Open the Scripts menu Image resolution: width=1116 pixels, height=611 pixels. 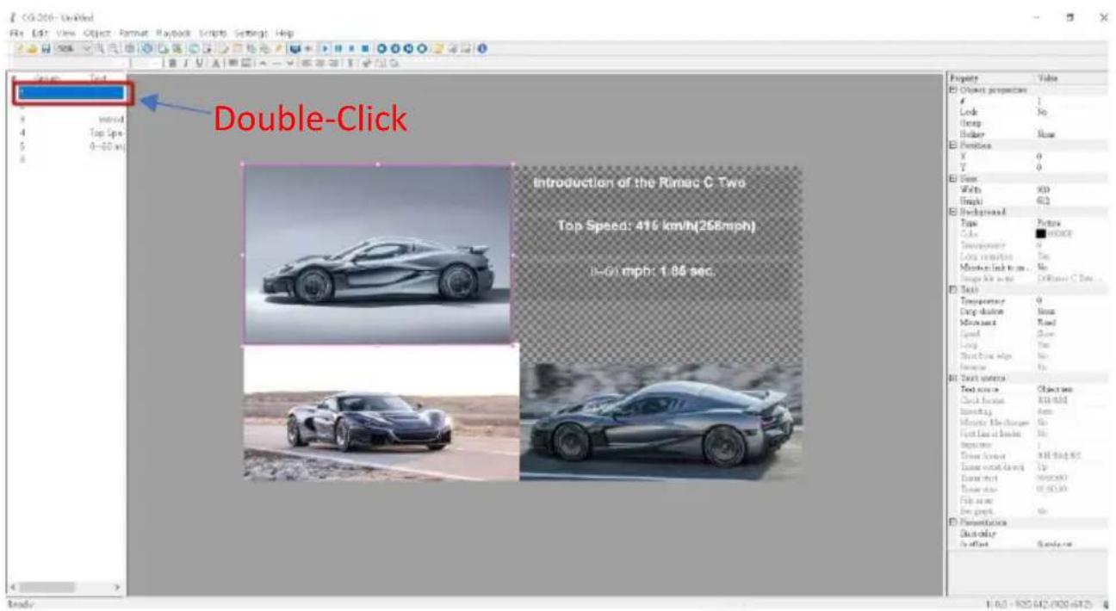pyautogui.click(x=212, y=33)
